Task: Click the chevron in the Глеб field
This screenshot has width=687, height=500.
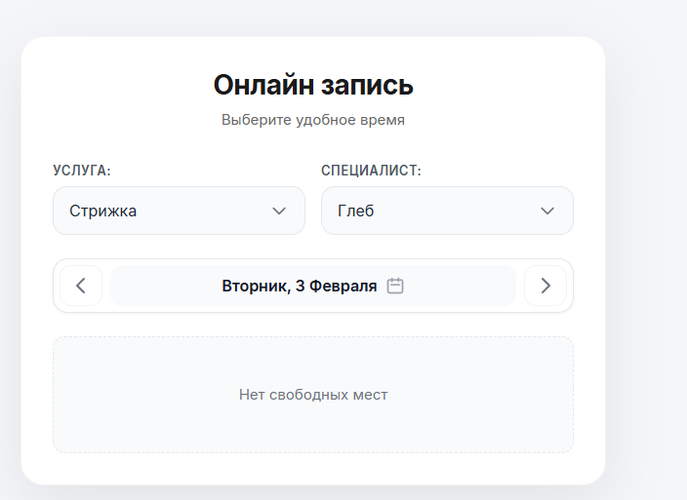Action: pyautogui.click(x=547, y=211)
